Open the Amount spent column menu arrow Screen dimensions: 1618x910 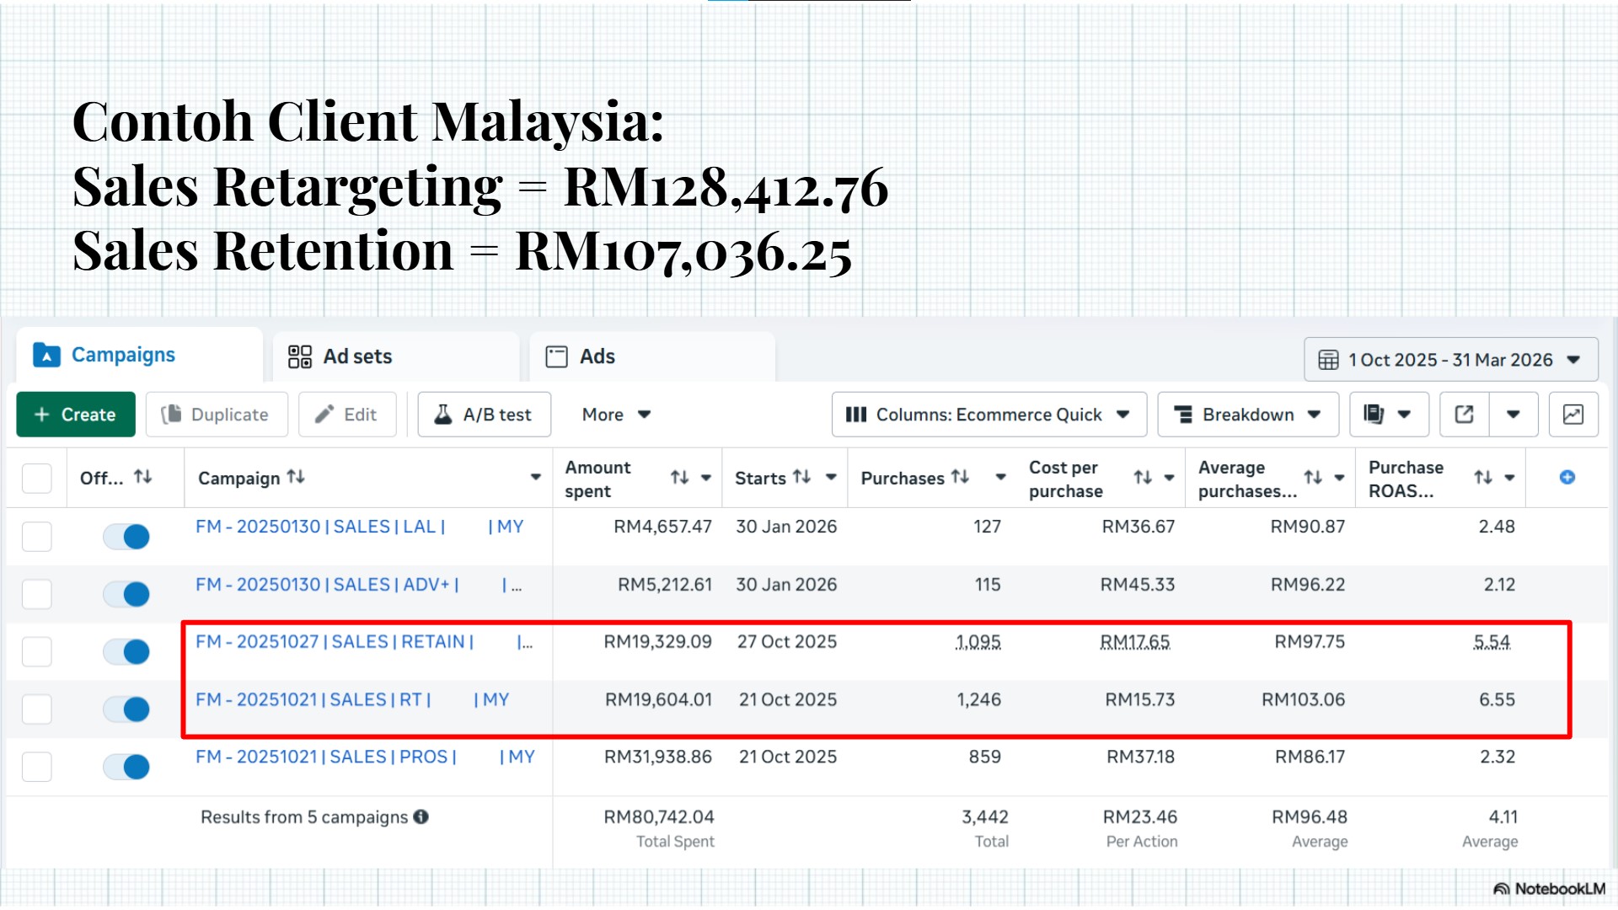(706, 478)
